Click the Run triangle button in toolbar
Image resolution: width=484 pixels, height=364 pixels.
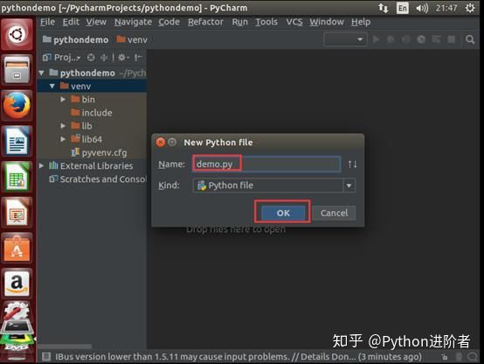tap(376, 39)
